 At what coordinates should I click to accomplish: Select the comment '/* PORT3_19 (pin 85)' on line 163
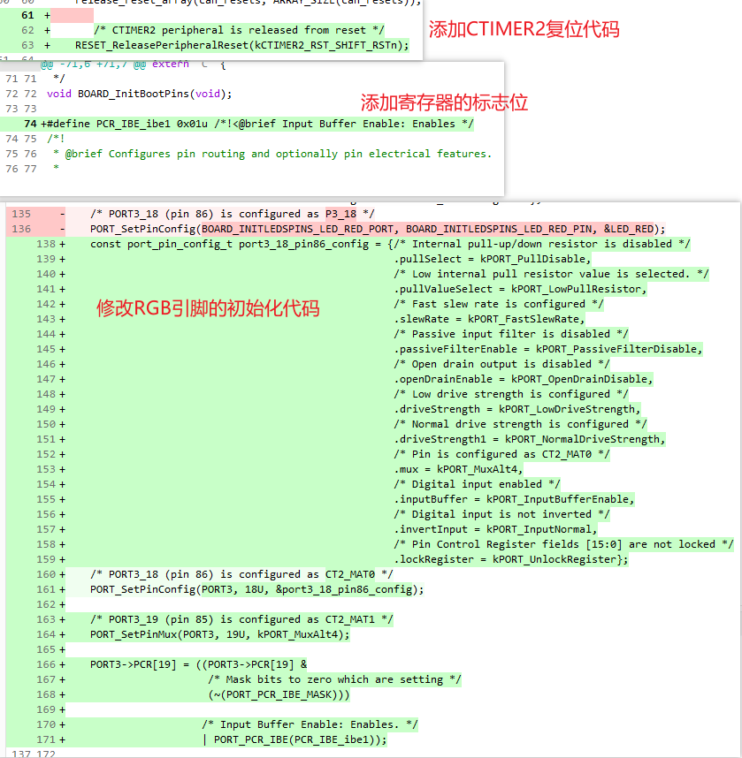click(203, 618)
